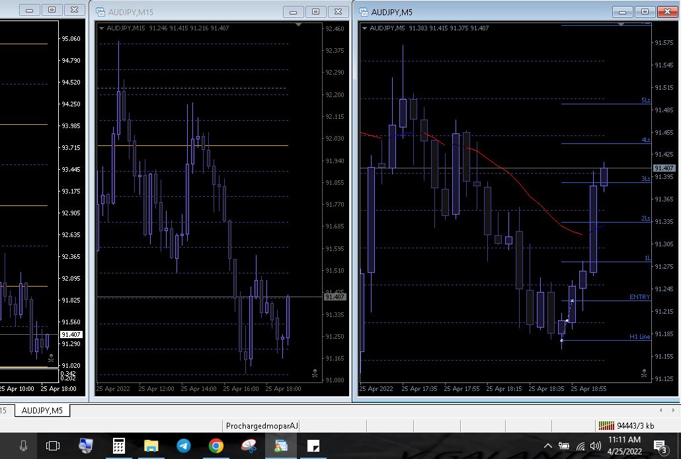The image size is (681, 459).
Task: Minimize the AUDJPY,M5 chart window
Action: pos(622,12)
